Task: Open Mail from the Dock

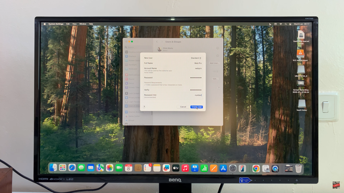Action: 91,168
